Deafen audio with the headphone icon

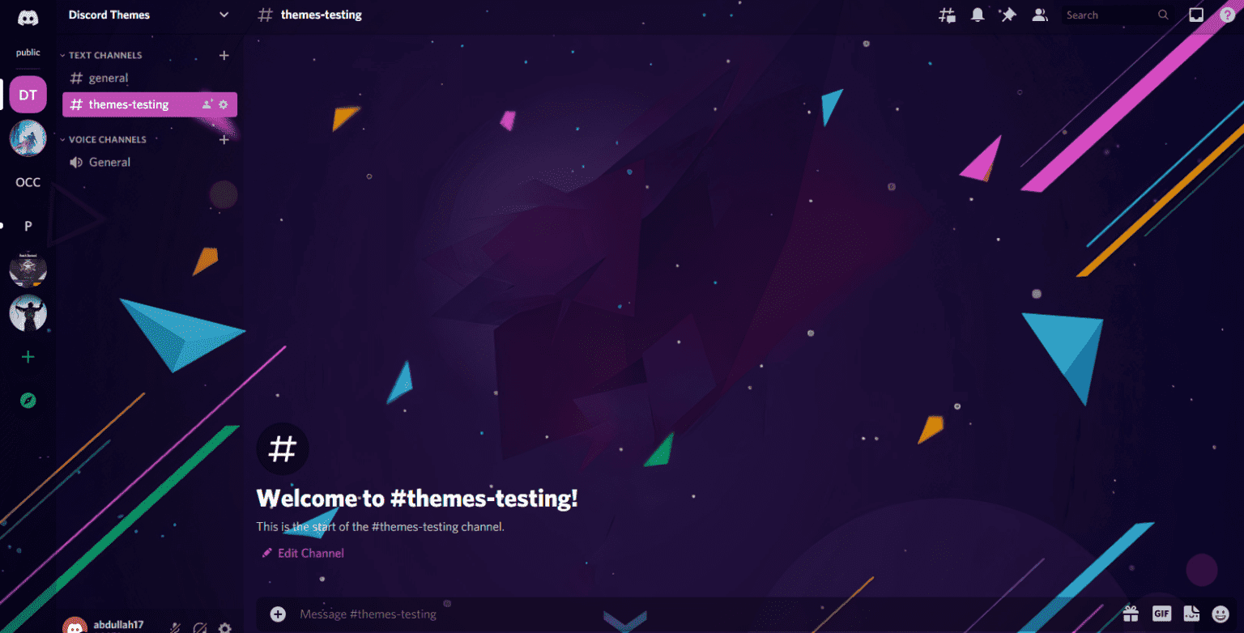click(x=199, y=627)
